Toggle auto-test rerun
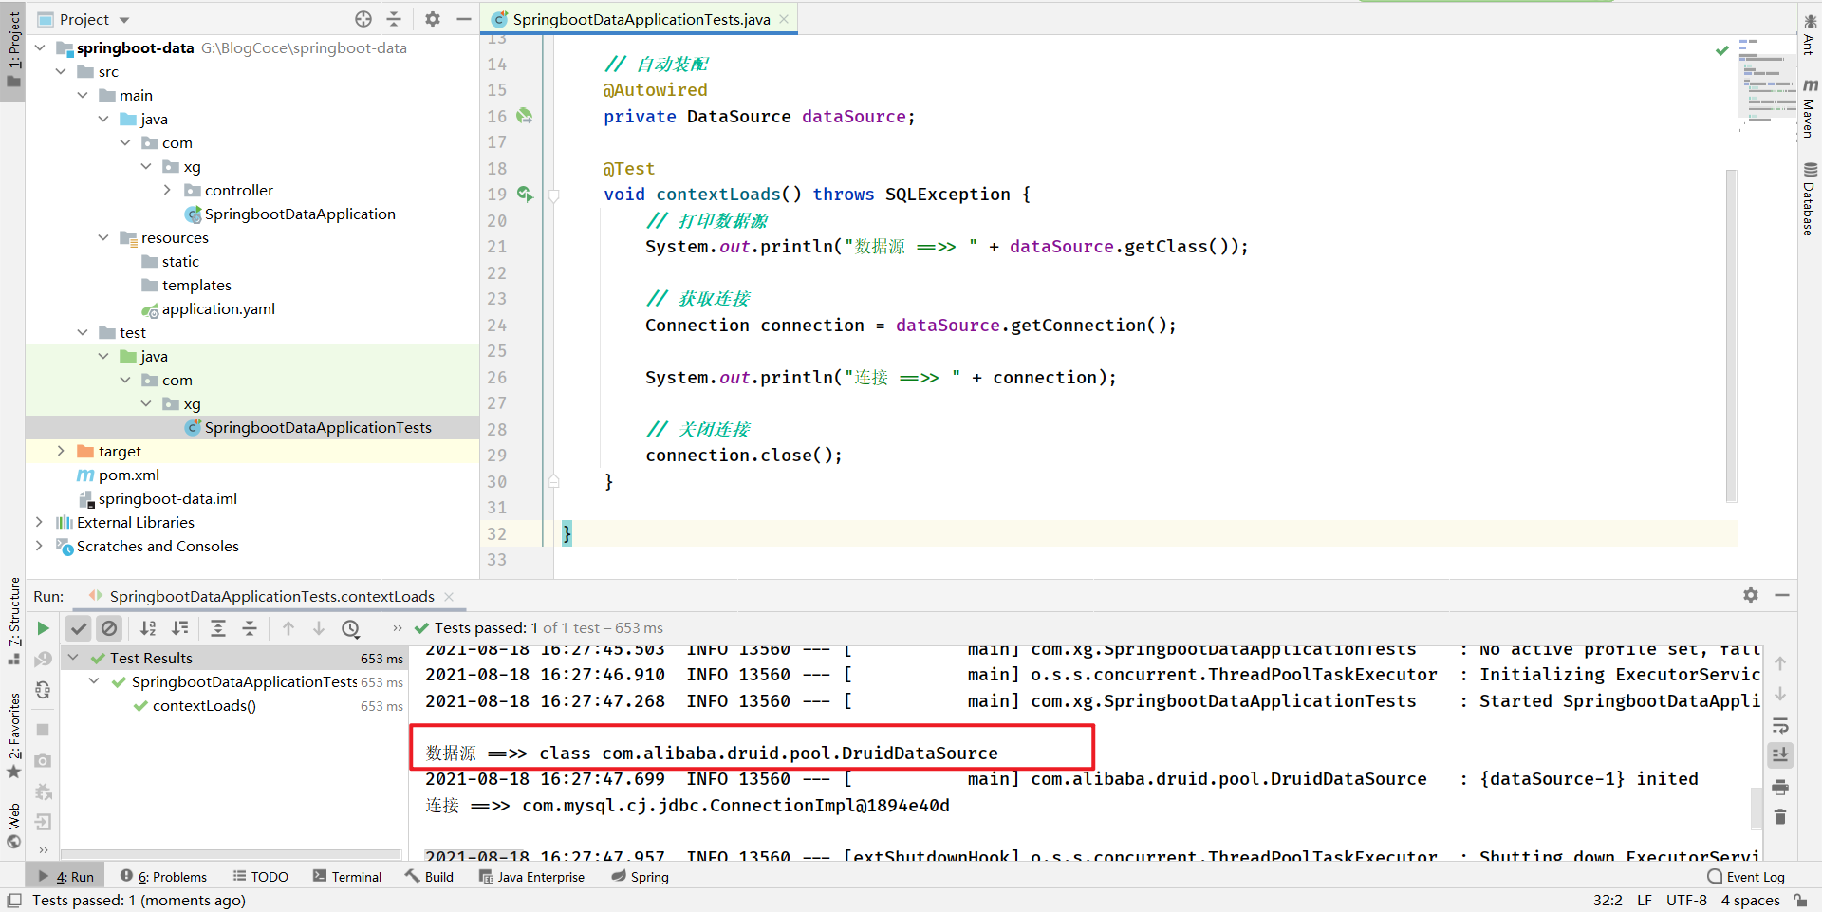 click(x=43, y=690)
